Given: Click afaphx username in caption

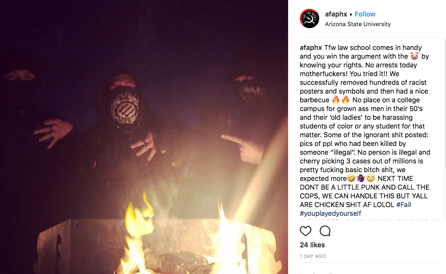Looking at the screenshot, I should pos(310,48).
